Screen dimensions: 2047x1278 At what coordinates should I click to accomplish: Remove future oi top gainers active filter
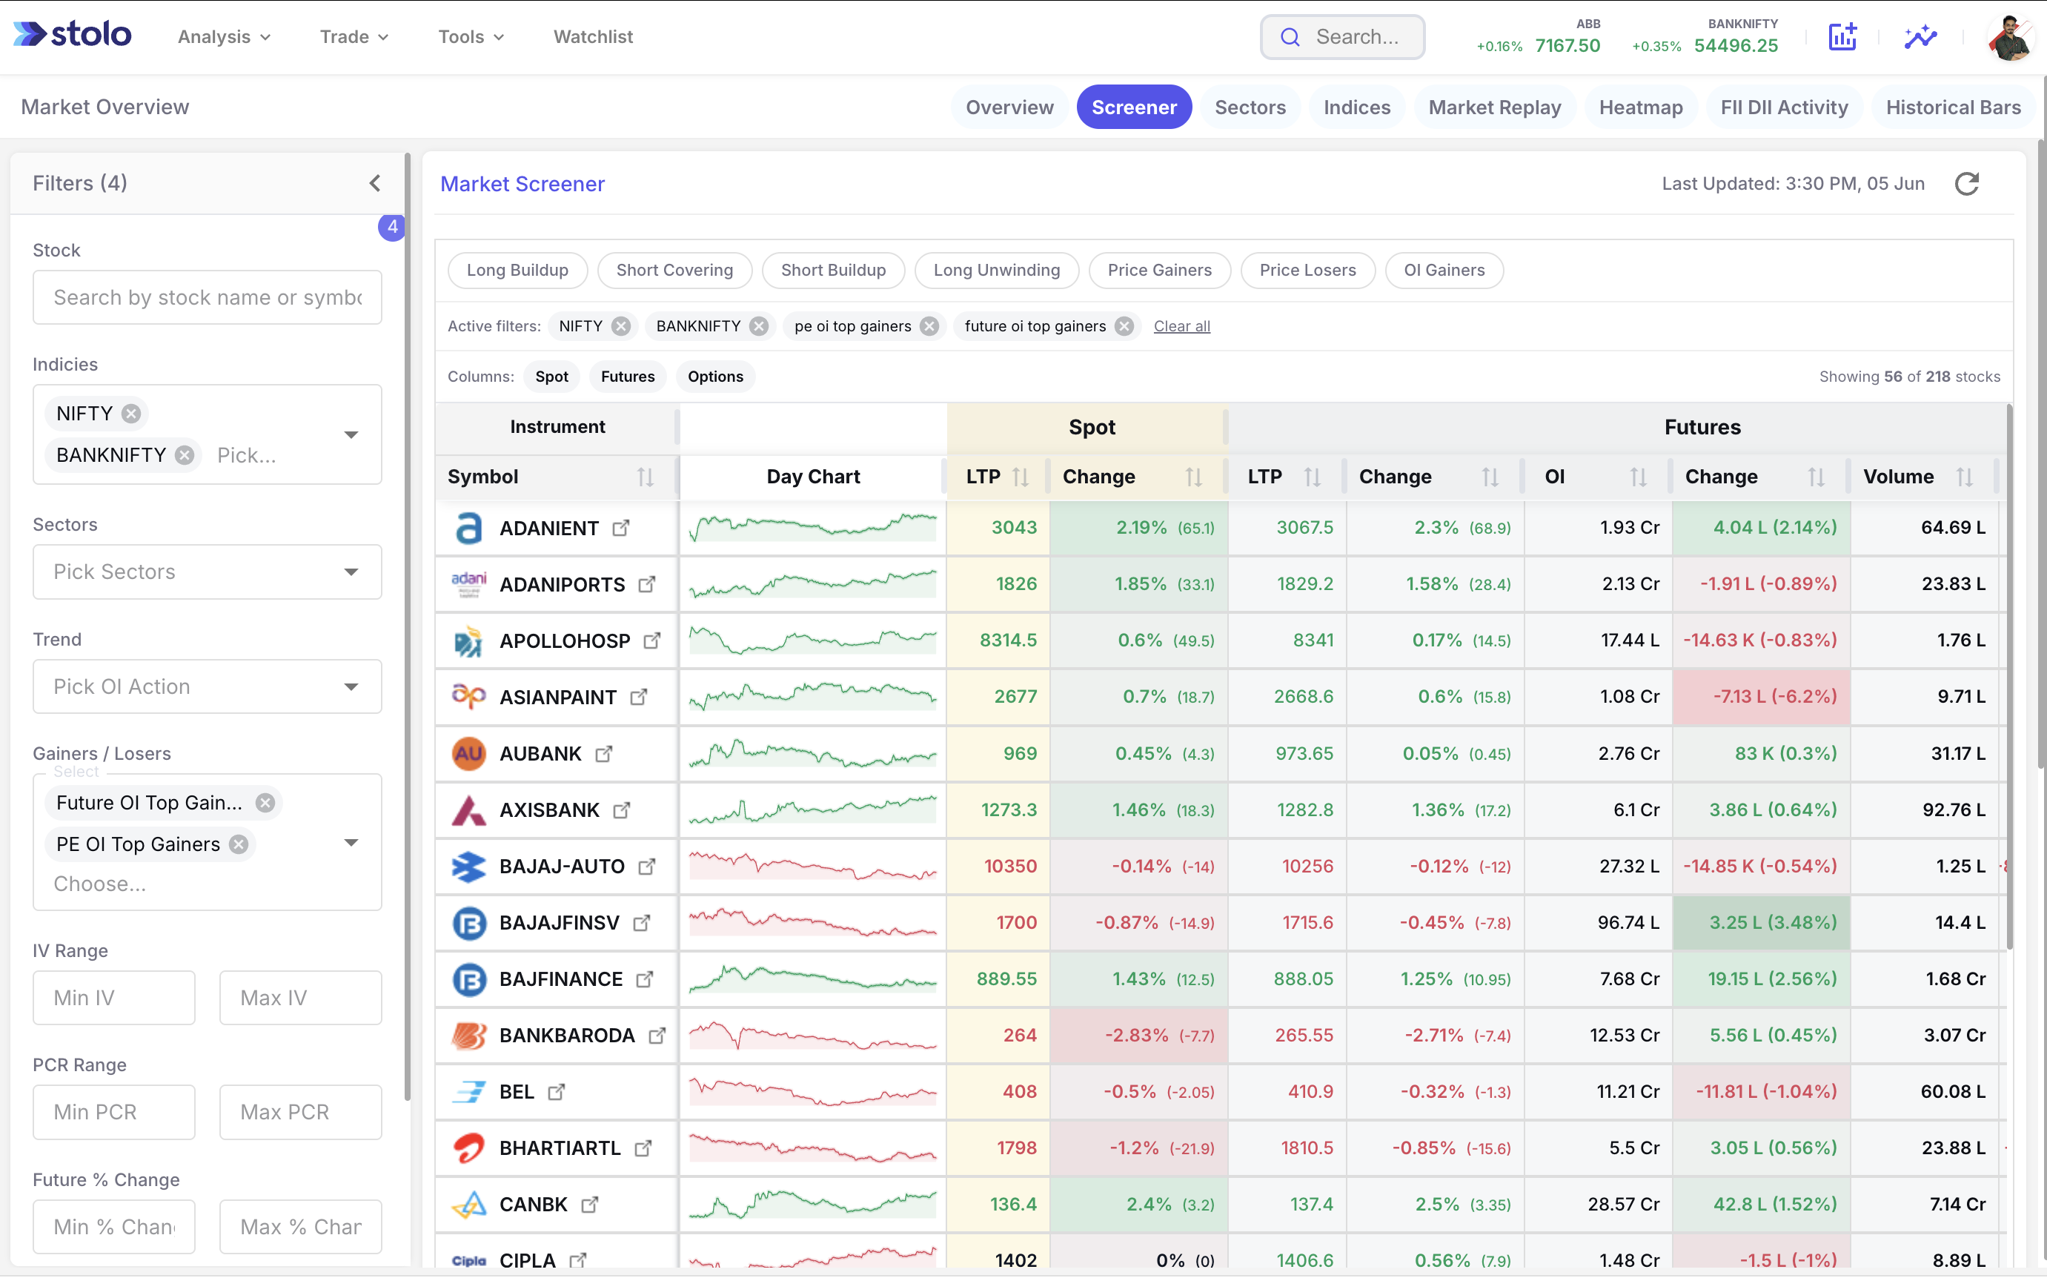(x=1124, y=326)
